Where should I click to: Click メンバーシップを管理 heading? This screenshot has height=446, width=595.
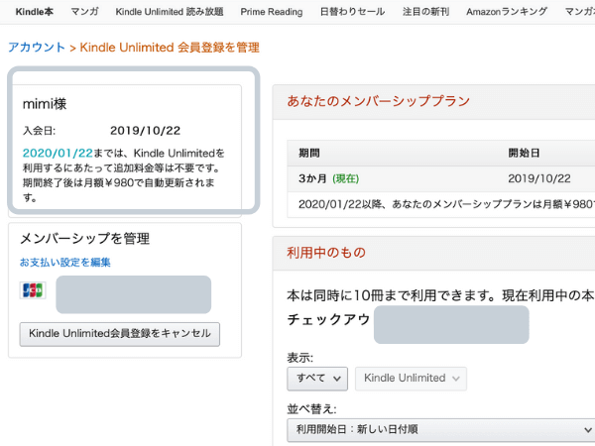point(84,239)
